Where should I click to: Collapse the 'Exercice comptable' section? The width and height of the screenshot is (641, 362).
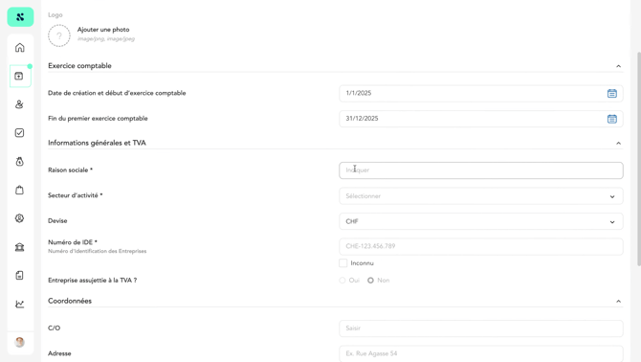pos(618,66)
